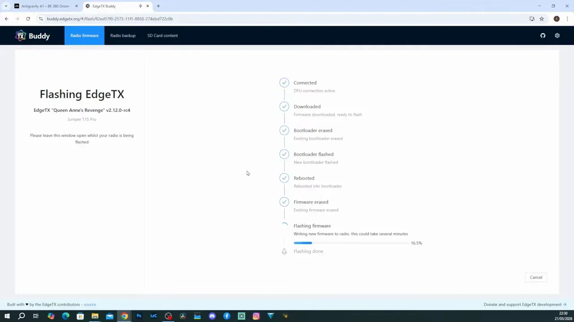The height and width of the screenshot is (322, 574).
Task: Open the EdgeTX source link
Action: (x=90, y=304)
